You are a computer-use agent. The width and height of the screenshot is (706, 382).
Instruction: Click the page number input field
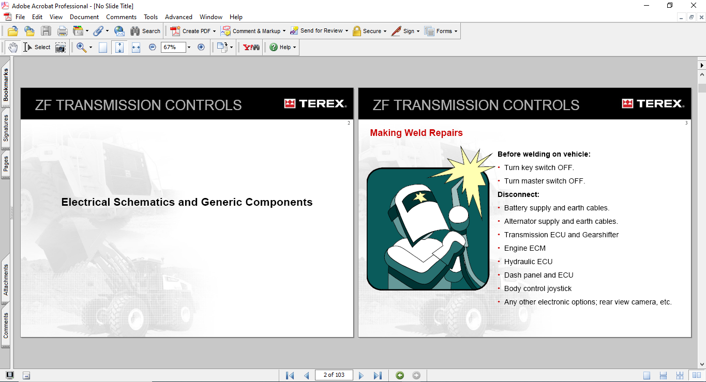click(x=334, y=375)
